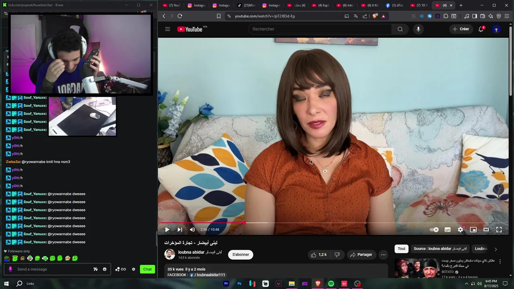Click the YouTube URL in address bar
Image resolution: width=514 pixels, height=289 pixels.
[x=265, y=16]
